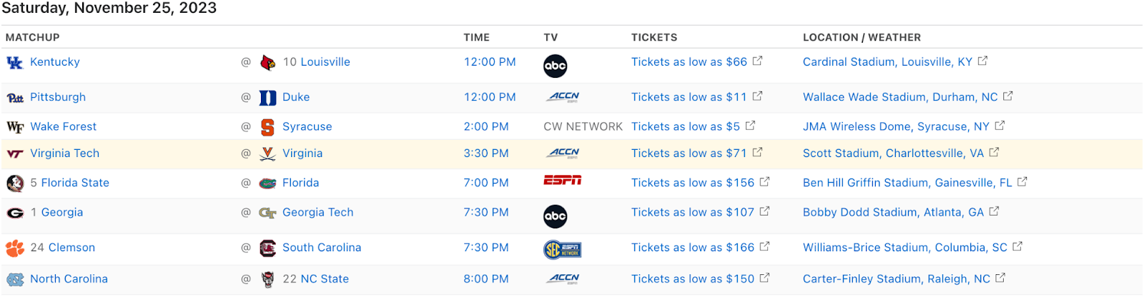Screen dimensions: 1144x297
Task: Click the Duke Blue Devils logo
Action: 268,98
